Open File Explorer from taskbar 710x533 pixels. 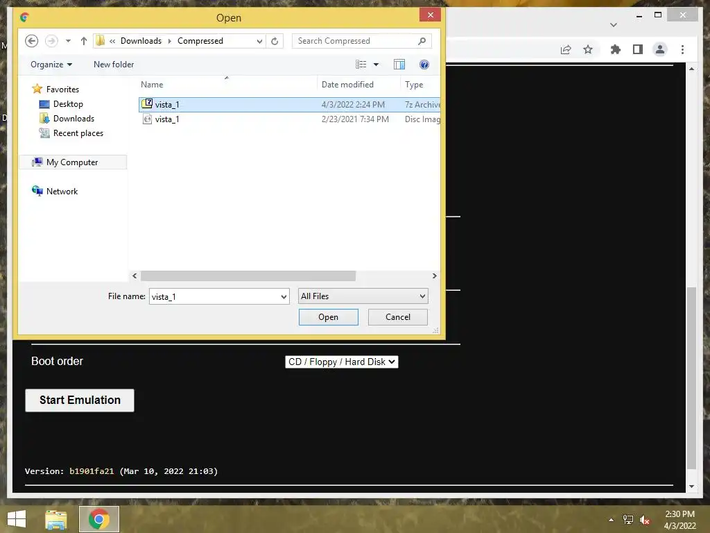coord(56,519)
